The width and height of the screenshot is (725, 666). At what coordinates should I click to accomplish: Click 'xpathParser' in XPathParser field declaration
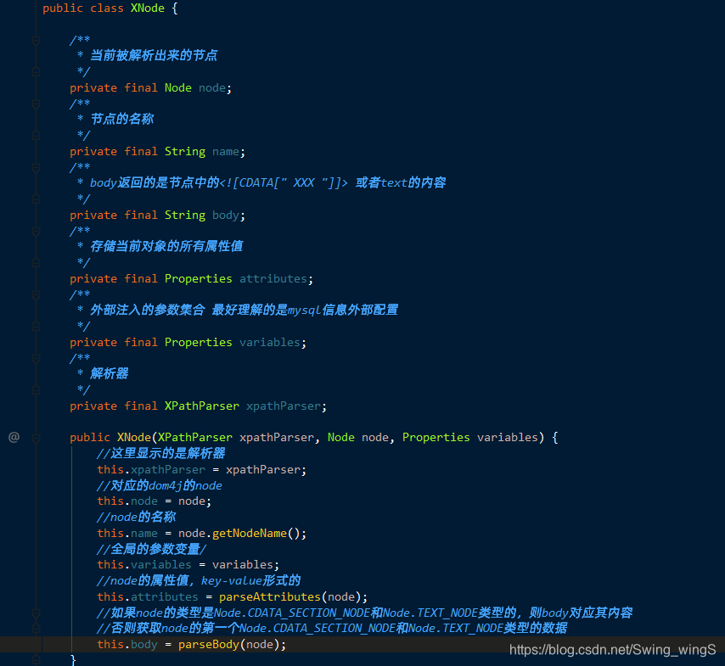coord(284,406)
